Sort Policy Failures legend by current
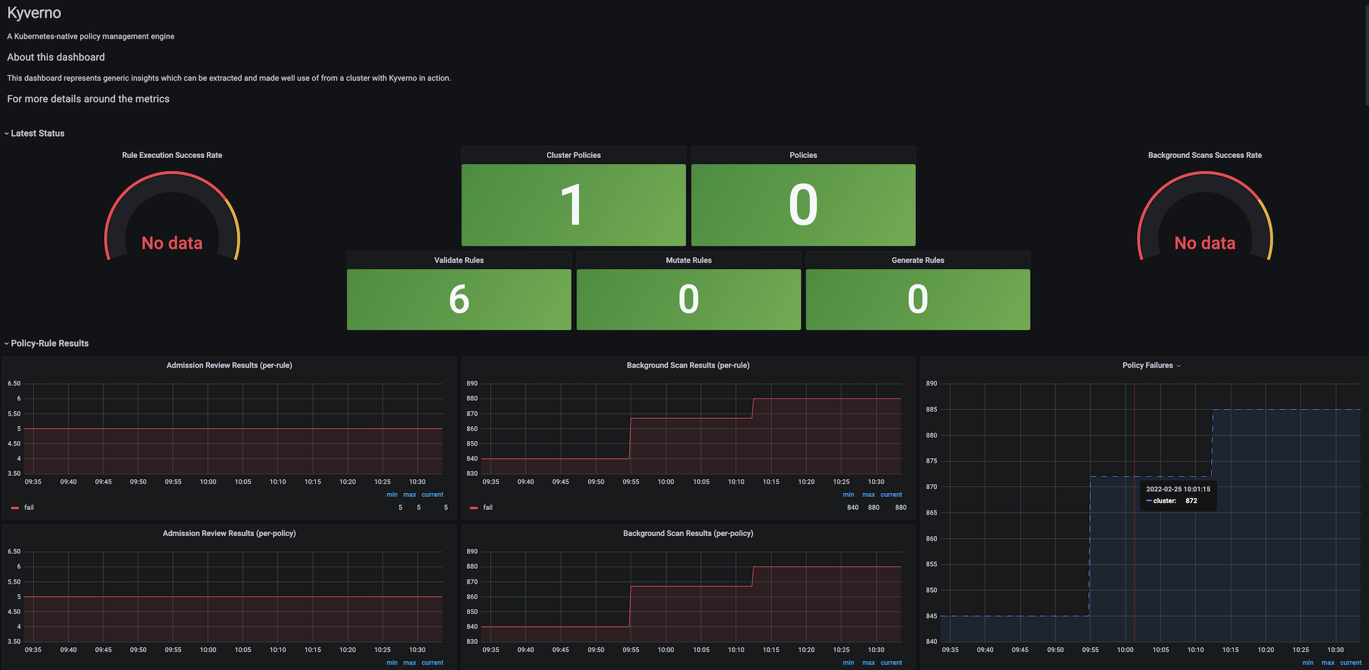Image resolution: width=1369 pixels, height=670 pixels. pos(1351,662)
